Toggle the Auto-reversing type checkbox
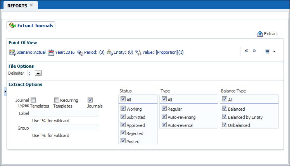290x166 pixels. (x=164, y=116)
